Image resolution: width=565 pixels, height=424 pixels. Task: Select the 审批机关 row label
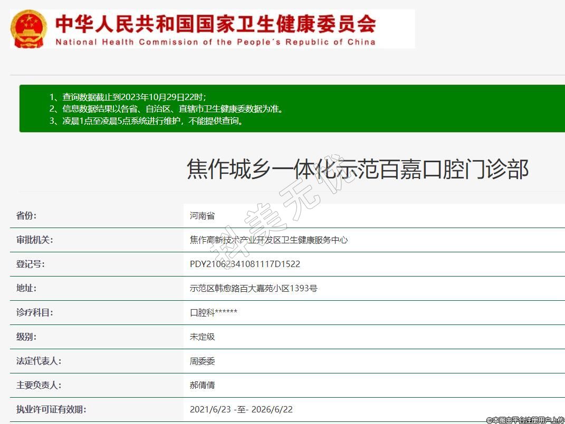click(35, 240)
